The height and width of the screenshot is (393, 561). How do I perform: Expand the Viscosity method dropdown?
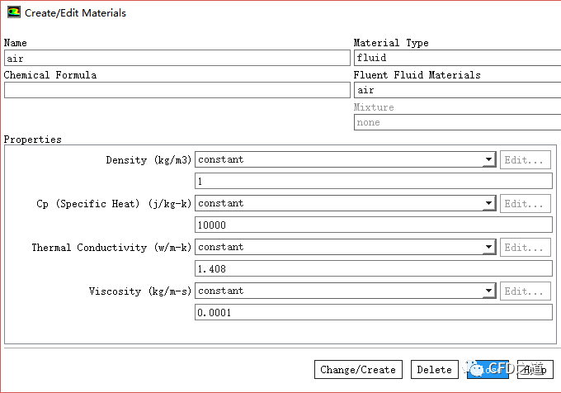489,291
